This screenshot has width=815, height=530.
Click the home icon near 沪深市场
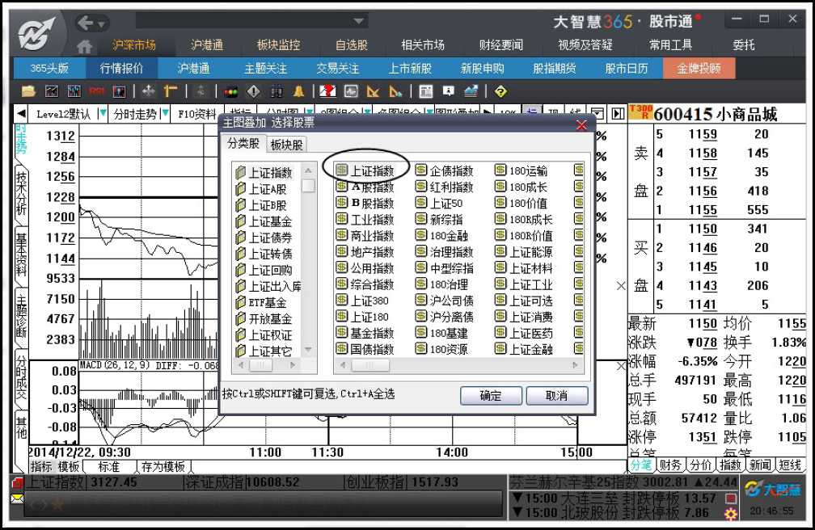(84, 46)
